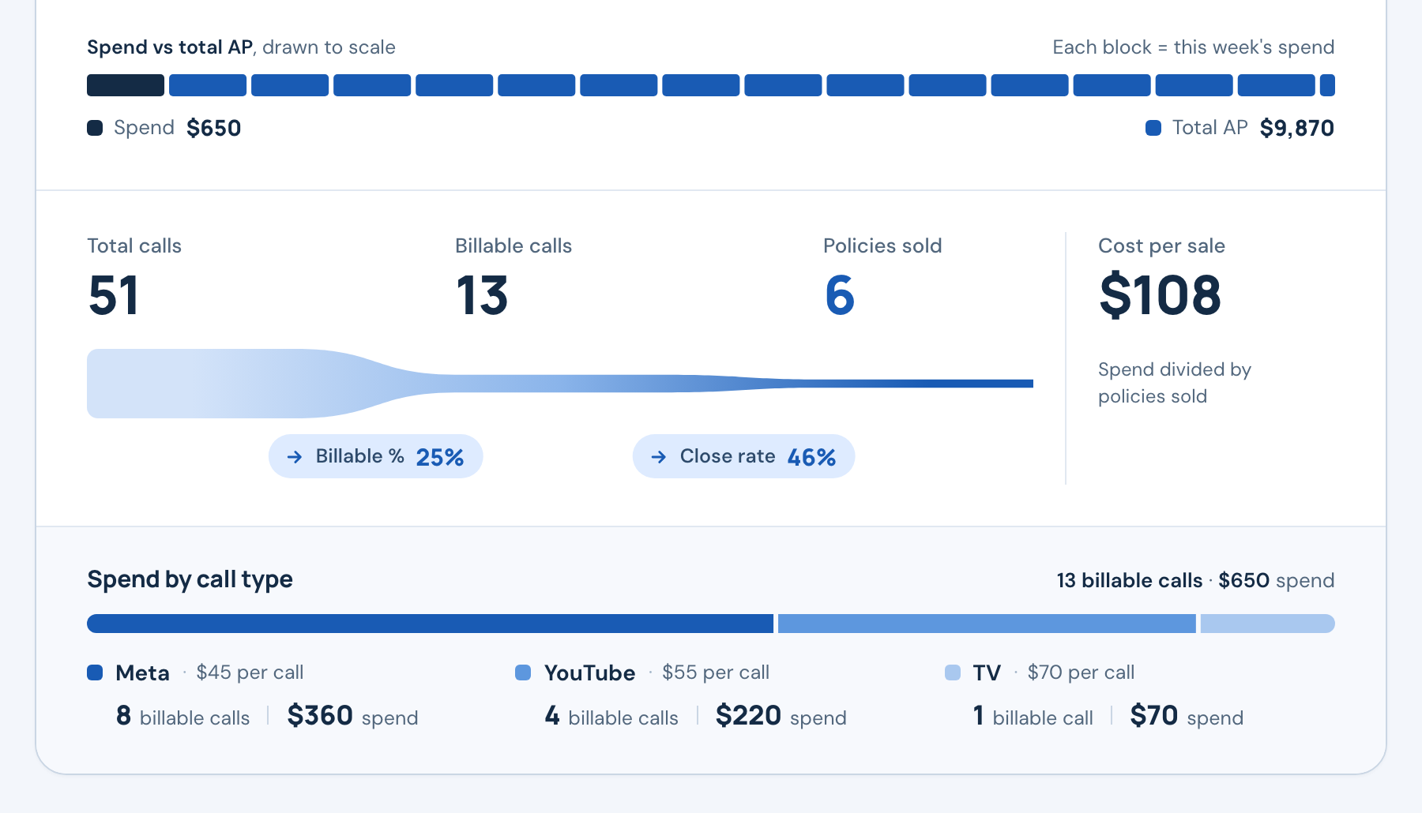The image size is (1422, 813).
Task: Click the dark Spend legend swatch
Action: (95, 128)
